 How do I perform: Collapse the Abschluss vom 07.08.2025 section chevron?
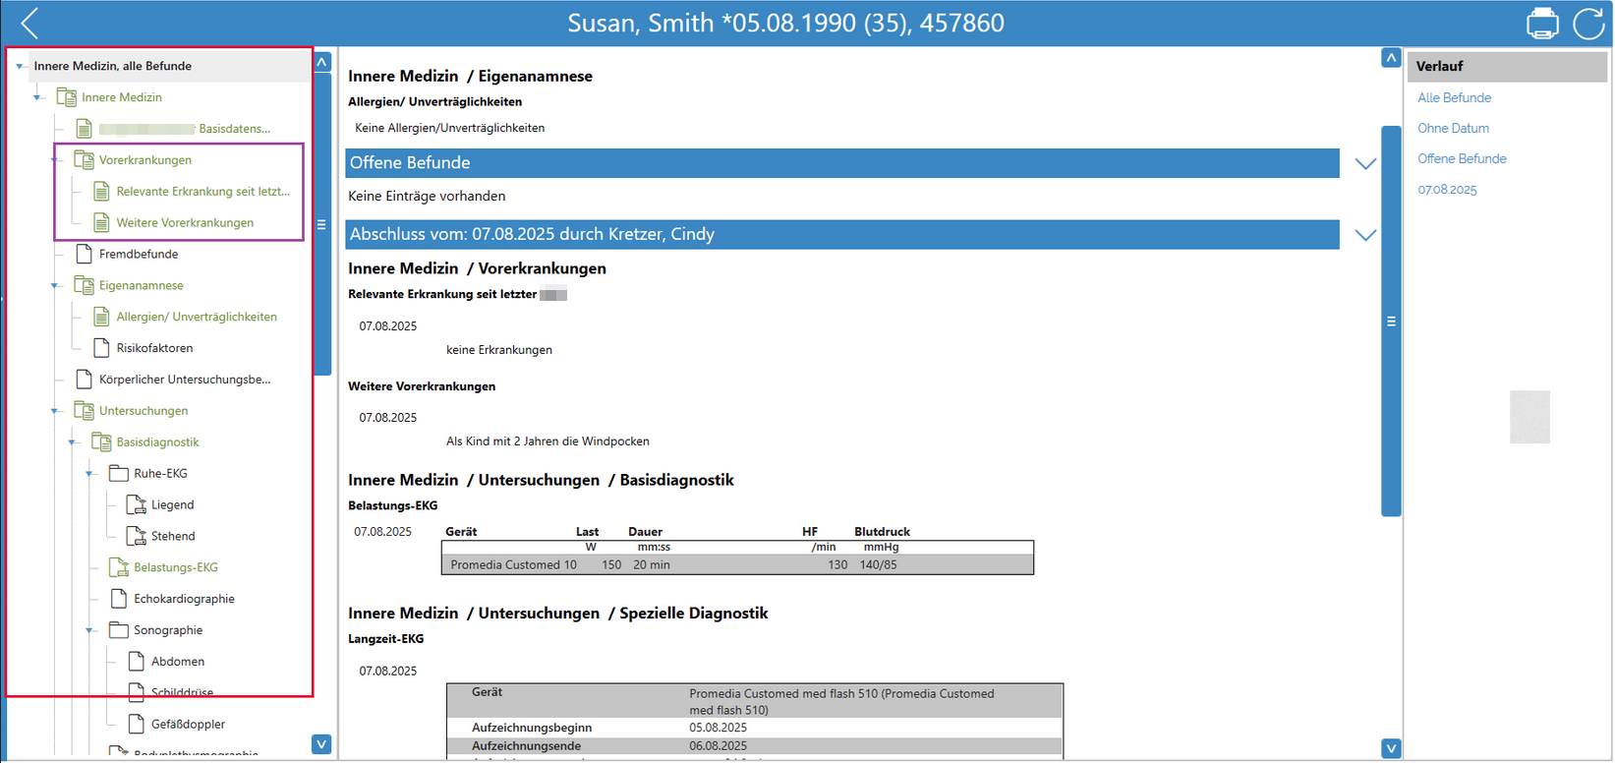(x=1365, y=235)
